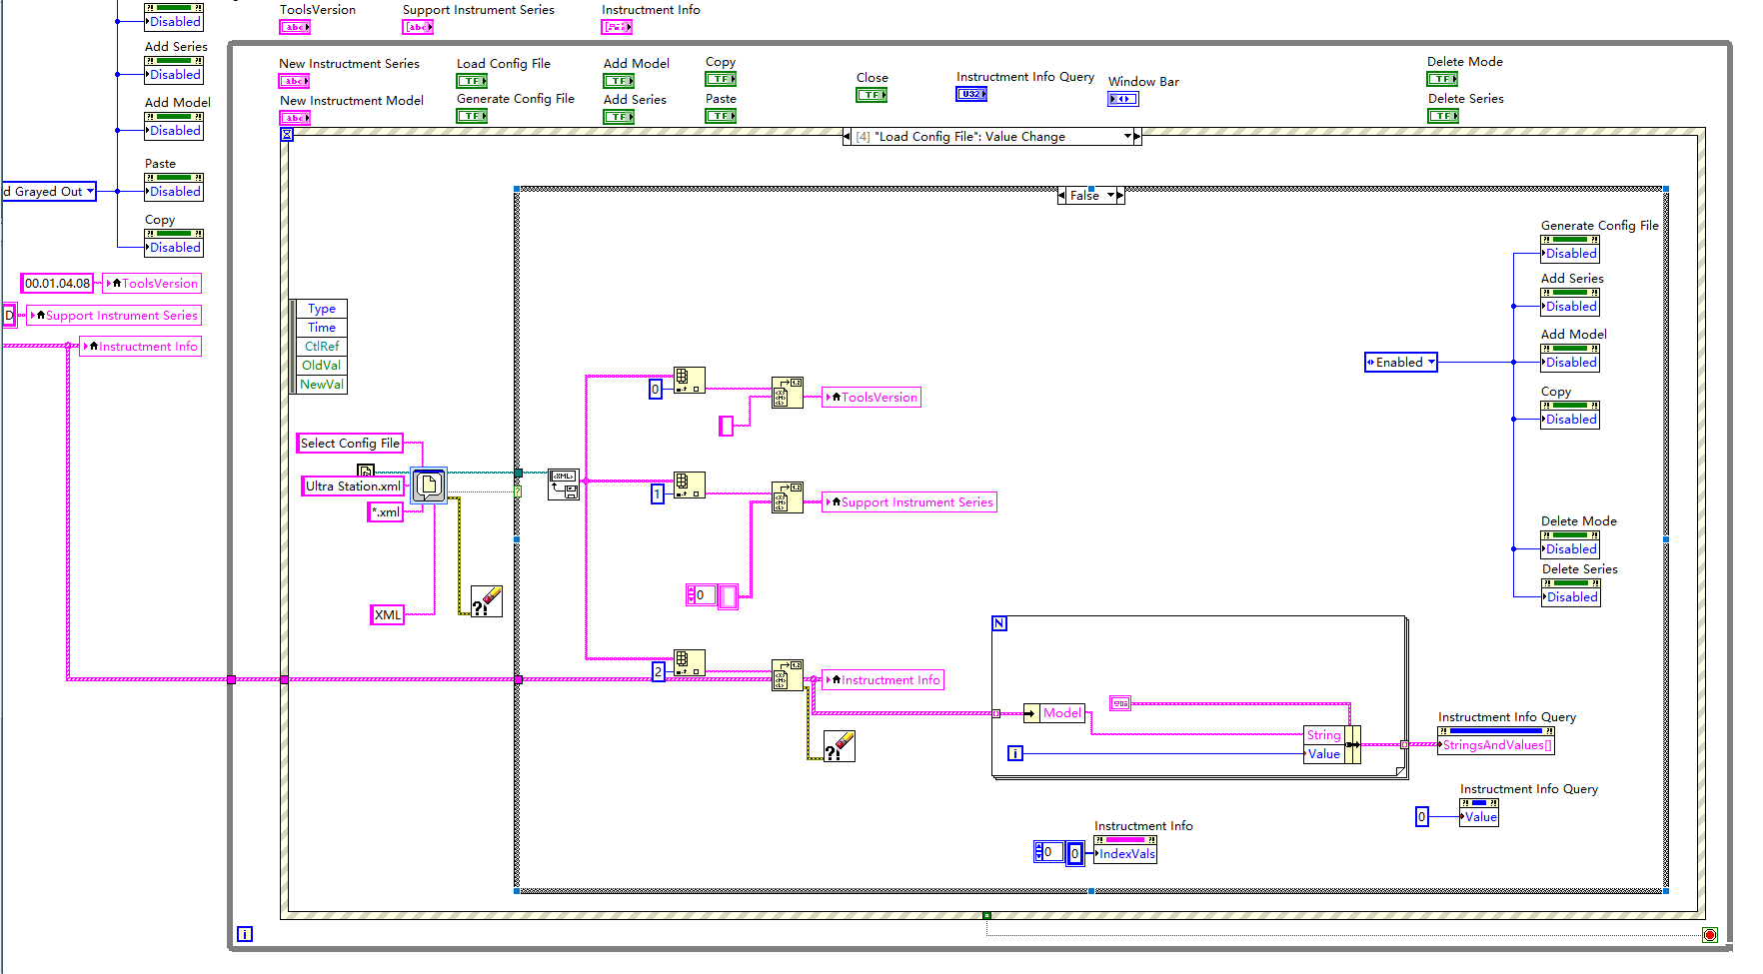Image resolution: width=1763 pixels, height=974 pixels.
Task: Click the IndexVals property of Instructment Info
Action: tap(1125, 854)
